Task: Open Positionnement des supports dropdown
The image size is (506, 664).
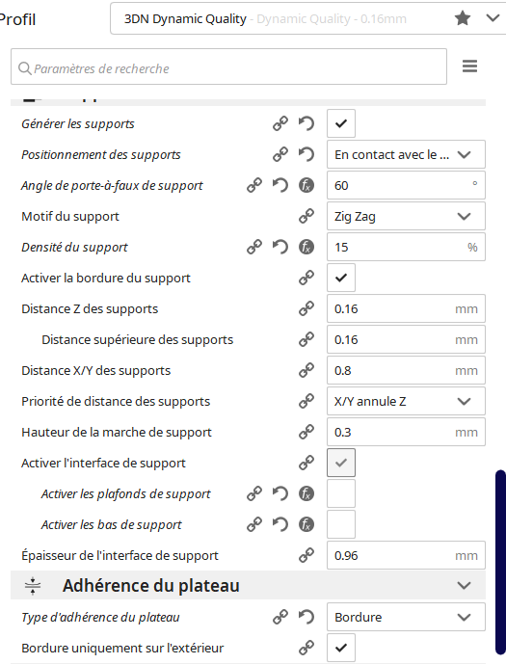Action: [406, 154]
